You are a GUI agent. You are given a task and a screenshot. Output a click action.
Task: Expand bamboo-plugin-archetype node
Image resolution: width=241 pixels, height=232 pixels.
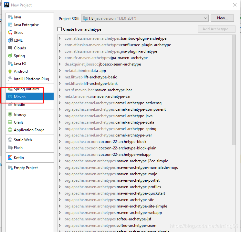pyautogui.click(x=60, y=38)
